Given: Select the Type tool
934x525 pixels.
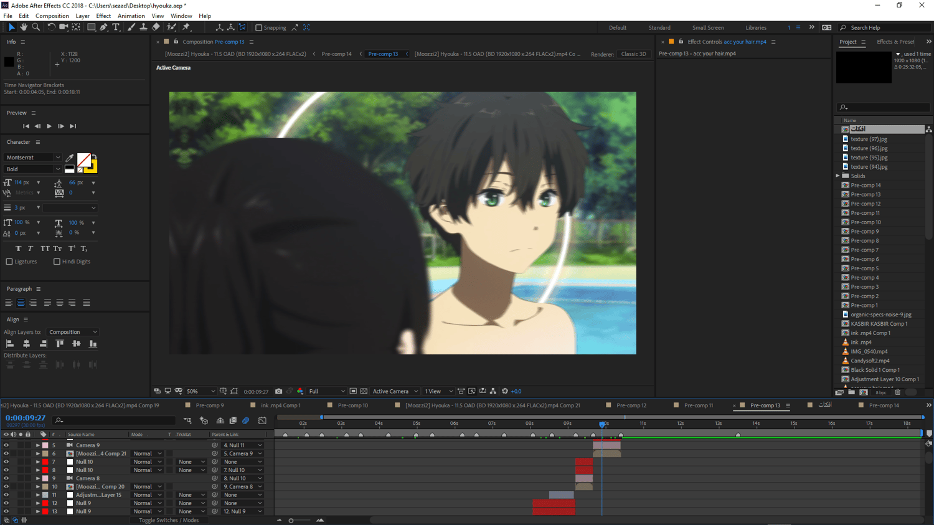Looking at the screenshot, I should point(116,27).
